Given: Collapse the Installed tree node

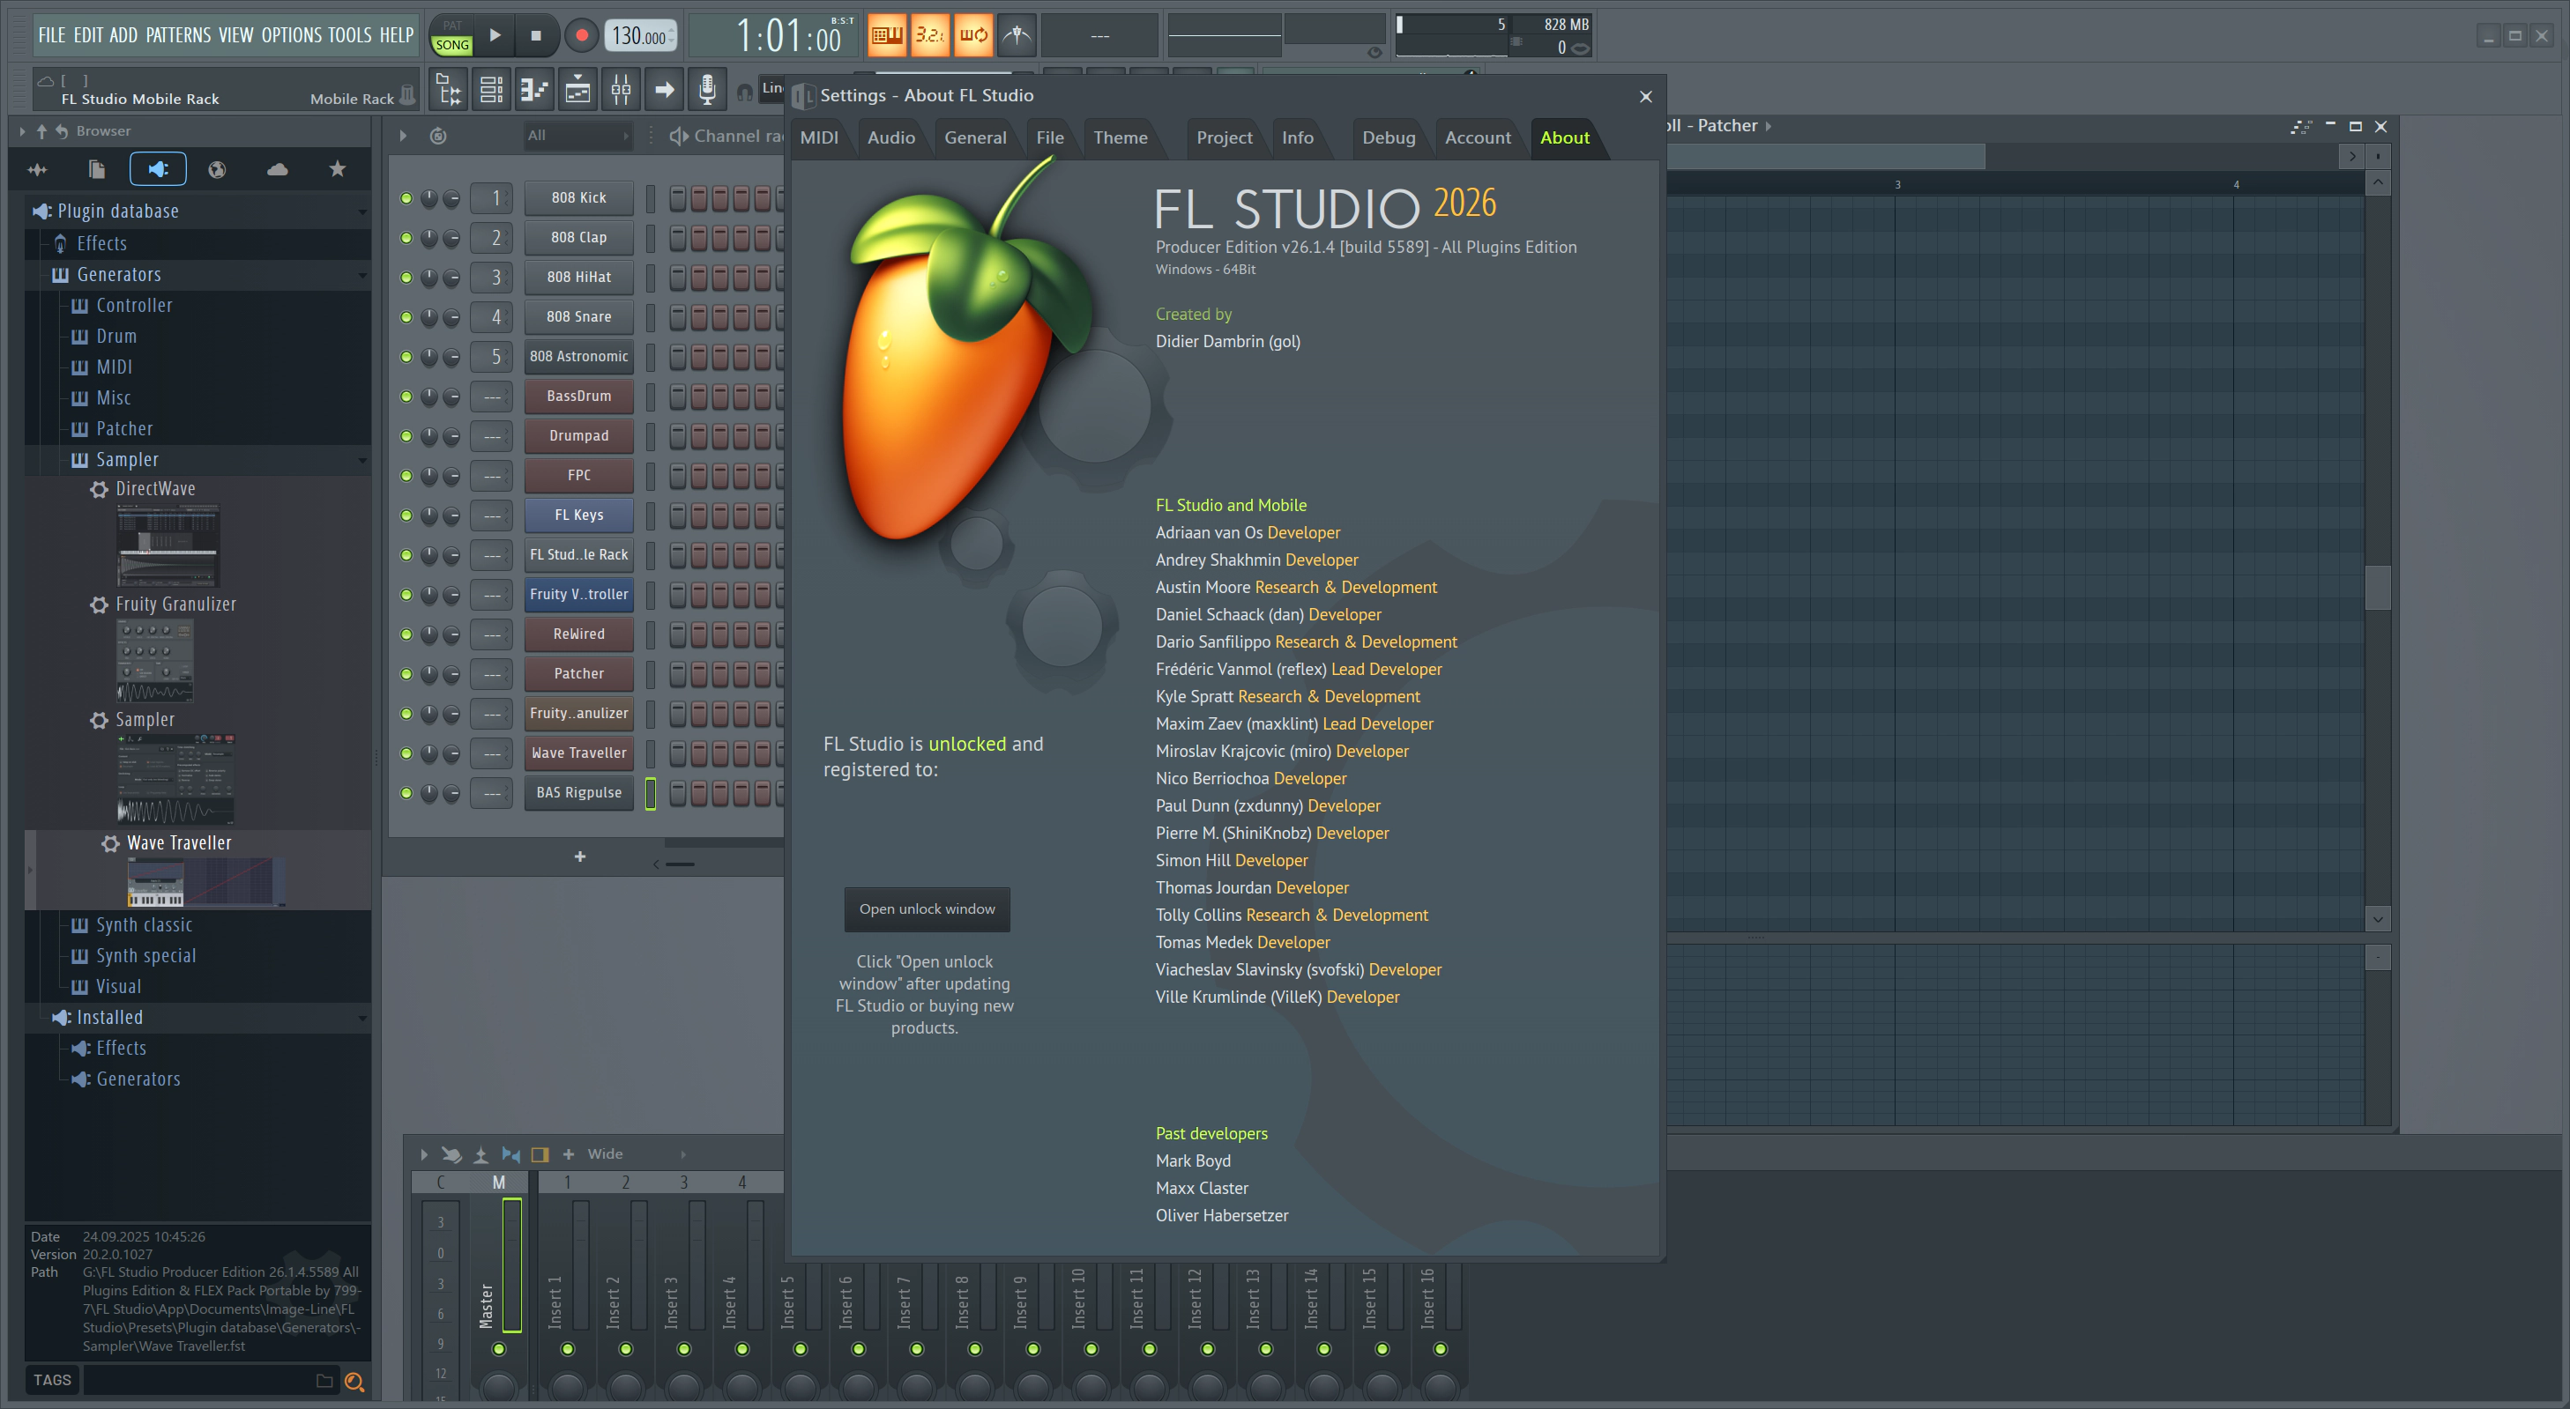Looking at the screenshot, I should 362,1018.
